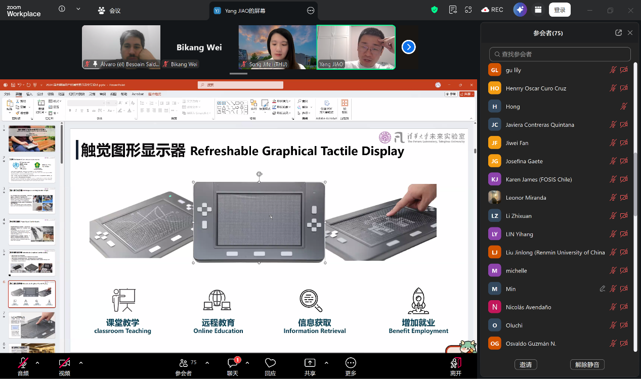Open the AI Companion sparkle icon

[520, 10]
